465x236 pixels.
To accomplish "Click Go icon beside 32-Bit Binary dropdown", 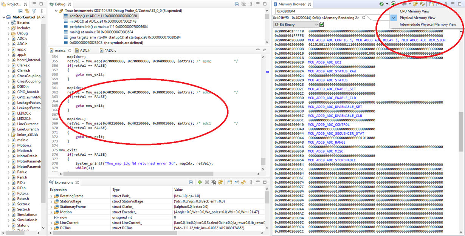I will point(322,24).
